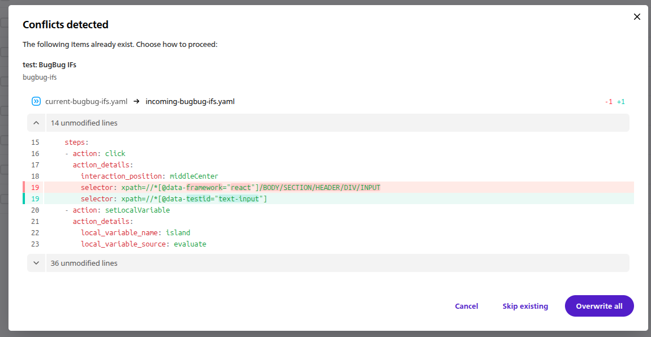Click the -1 removed lines counter
The width and height of the screenshot is (651, 337).
[609, 102]
